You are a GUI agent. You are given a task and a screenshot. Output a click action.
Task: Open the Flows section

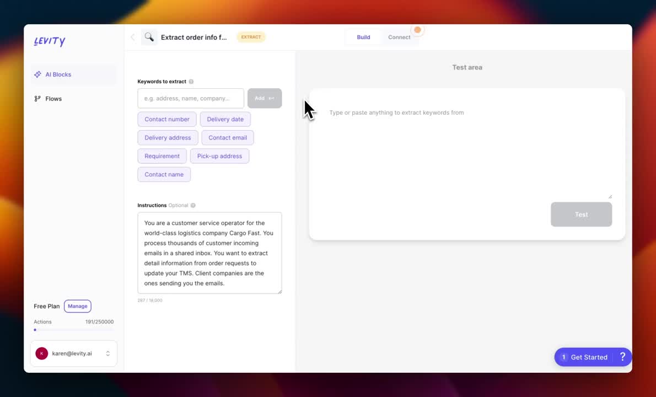pyautogui.click(x=53, y=98)
